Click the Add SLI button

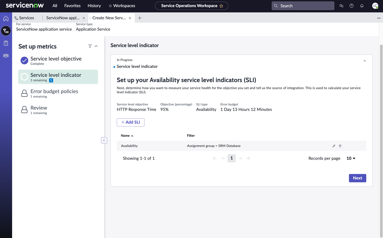(130, 123)
